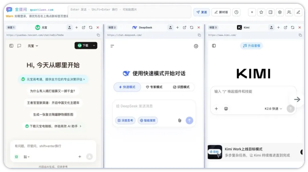Select 专家模式 tab in DeepSeek
The image size is (308, 172).
[x=154, y=87]
